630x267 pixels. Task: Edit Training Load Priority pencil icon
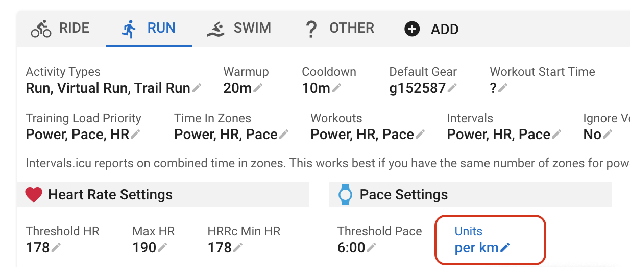click(x=135, y=135)
